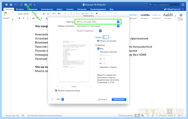Screen dimensions: 188x119
Task: Toggle Underline (Ч) formatting
Action: pos(28,18)
